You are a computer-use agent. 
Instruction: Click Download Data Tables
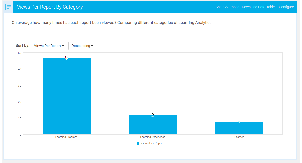tap(259, 7)
